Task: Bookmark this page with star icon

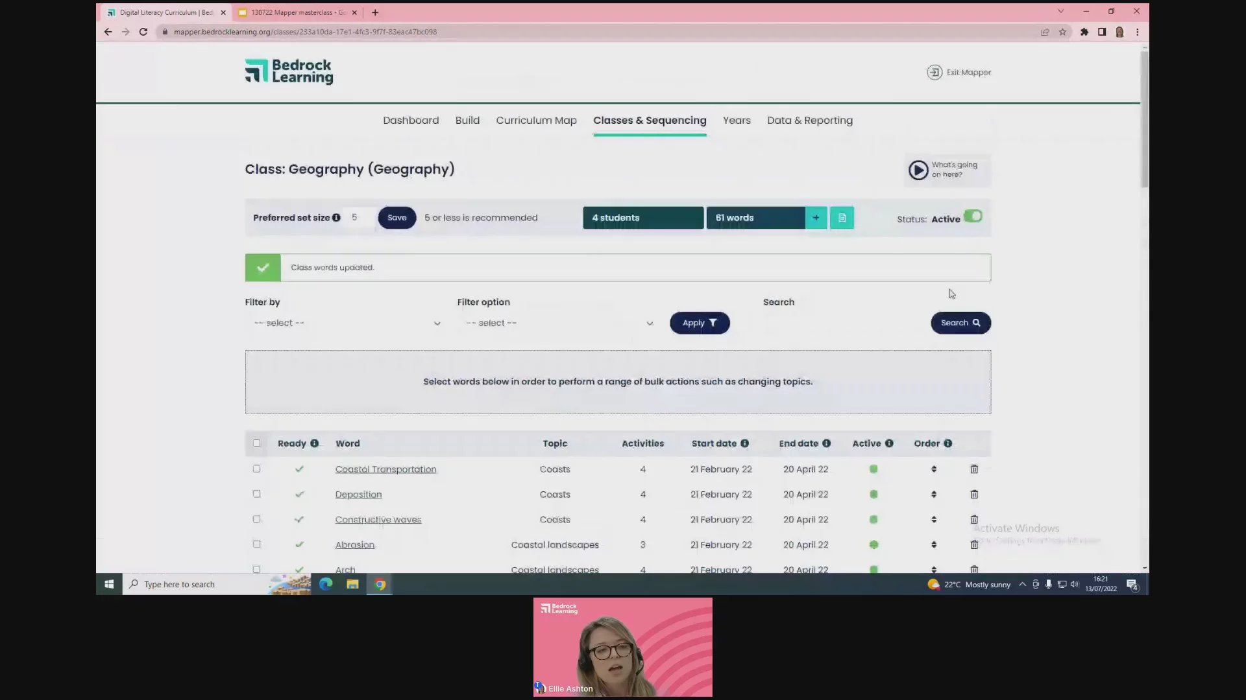Action: point(1062,32)
